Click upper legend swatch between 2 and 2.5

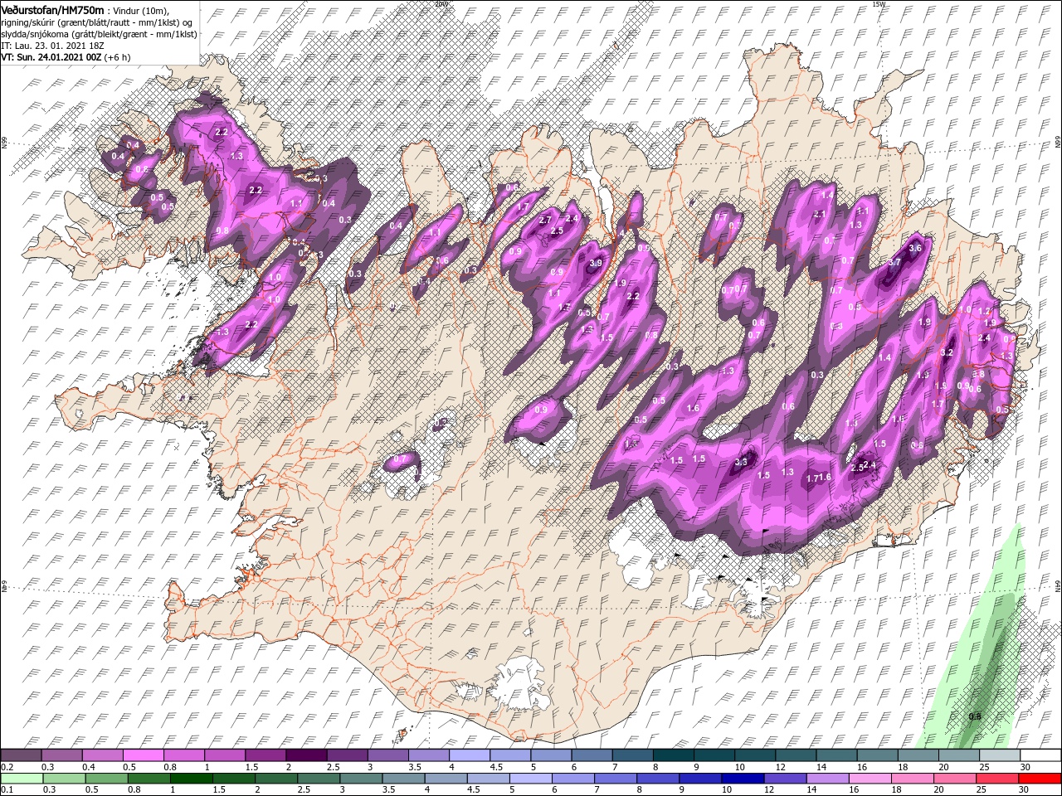306,755
